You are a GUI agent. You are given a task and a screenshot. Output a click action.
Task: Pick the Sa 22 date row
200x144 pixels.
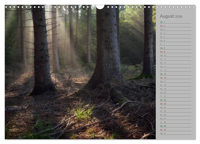175,100
